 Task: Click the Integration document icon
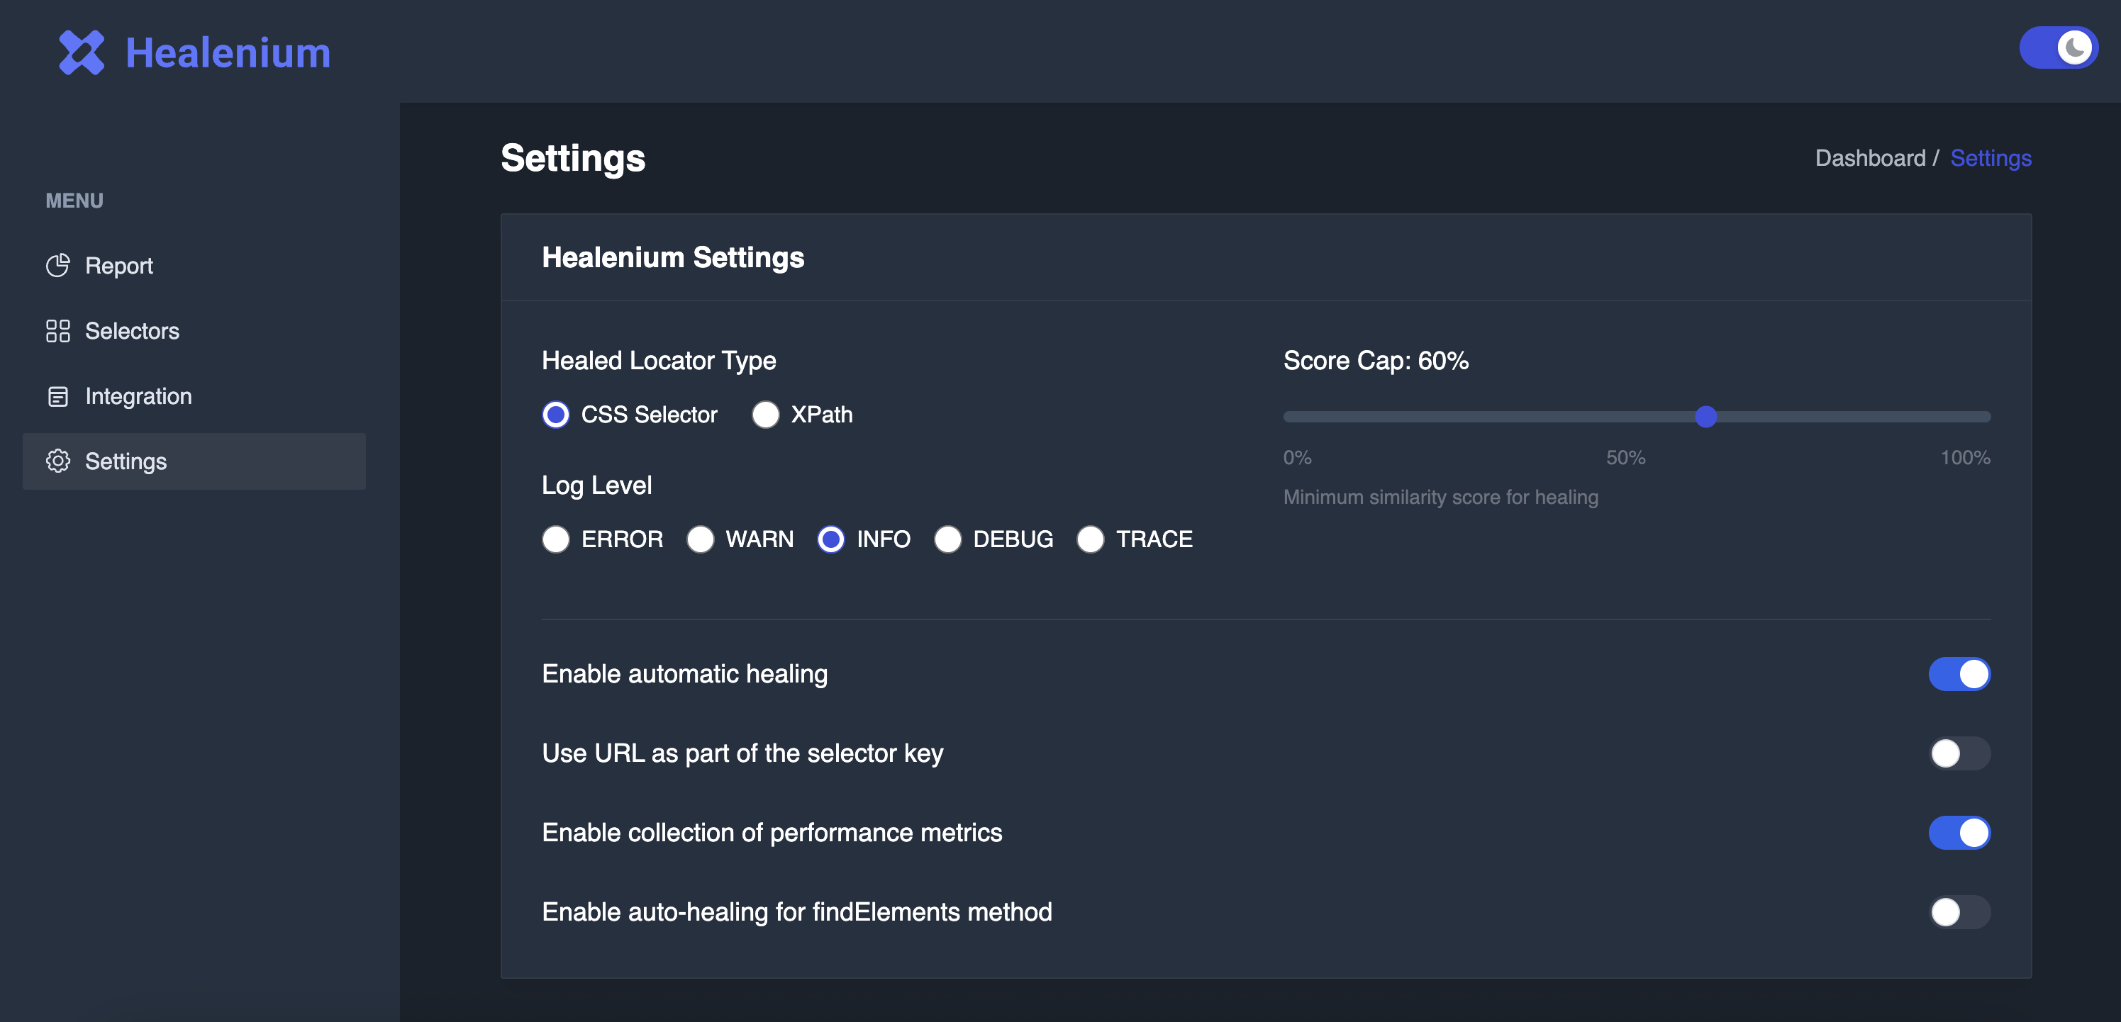pos(57,395)
